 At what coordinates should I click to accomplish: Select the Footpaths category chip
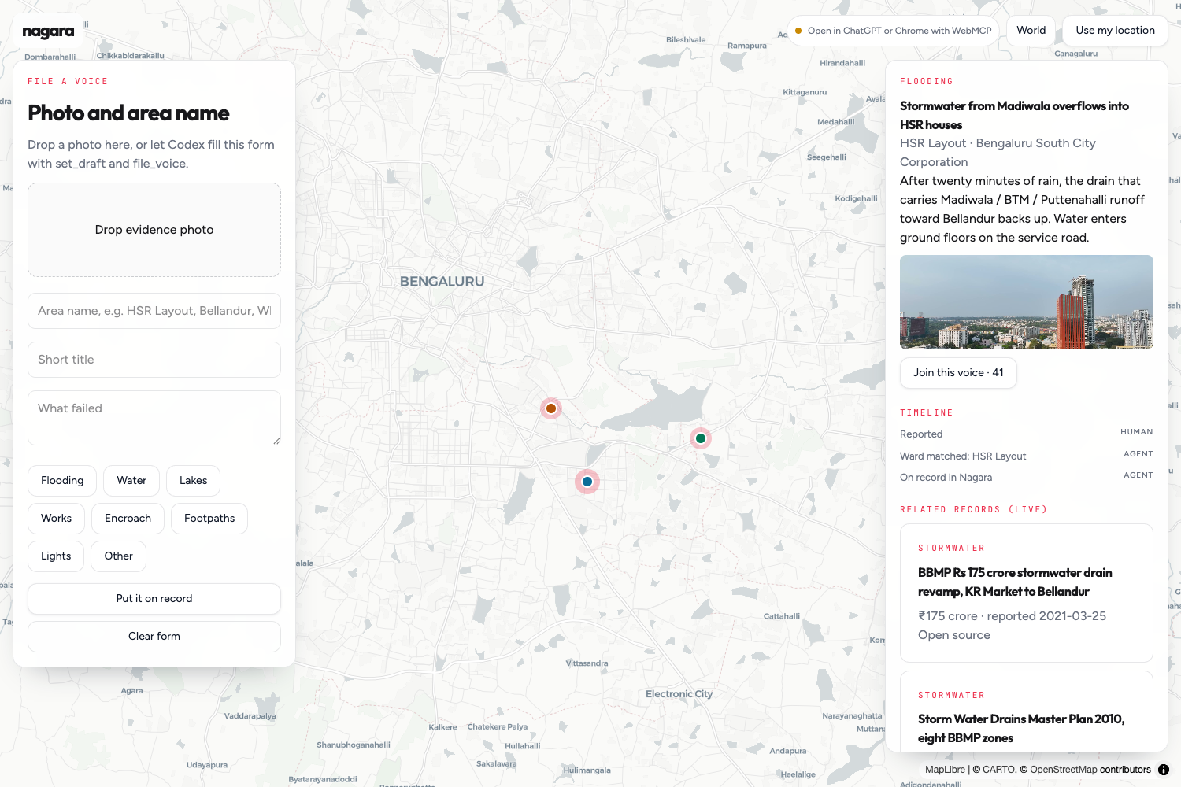coord(209,519)
